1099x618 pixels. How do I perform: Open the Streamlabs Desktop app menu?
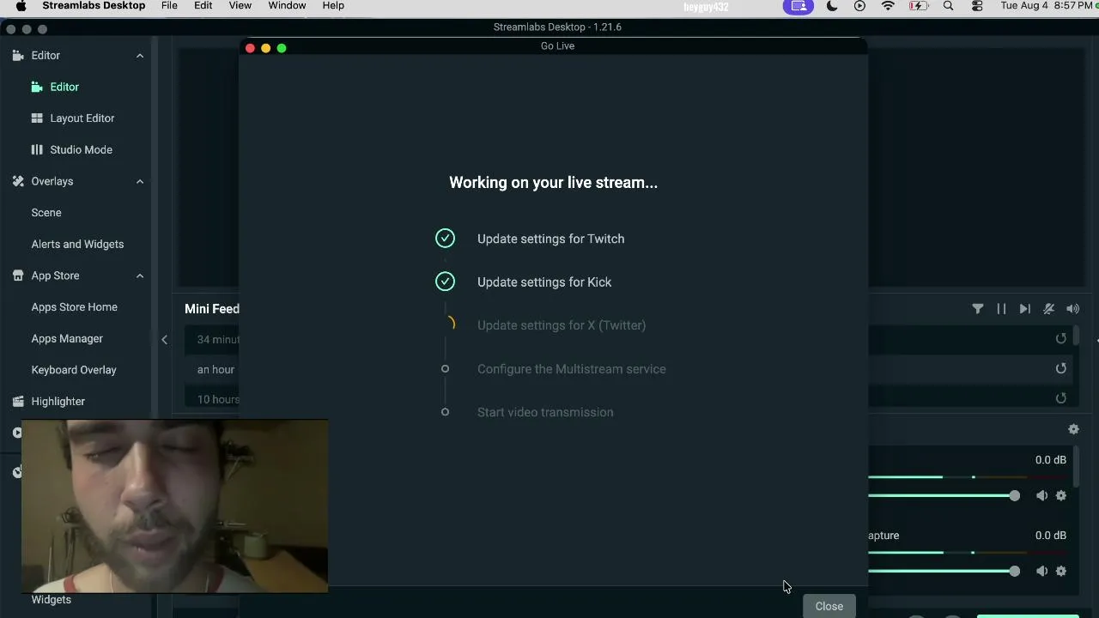[94, 6]
